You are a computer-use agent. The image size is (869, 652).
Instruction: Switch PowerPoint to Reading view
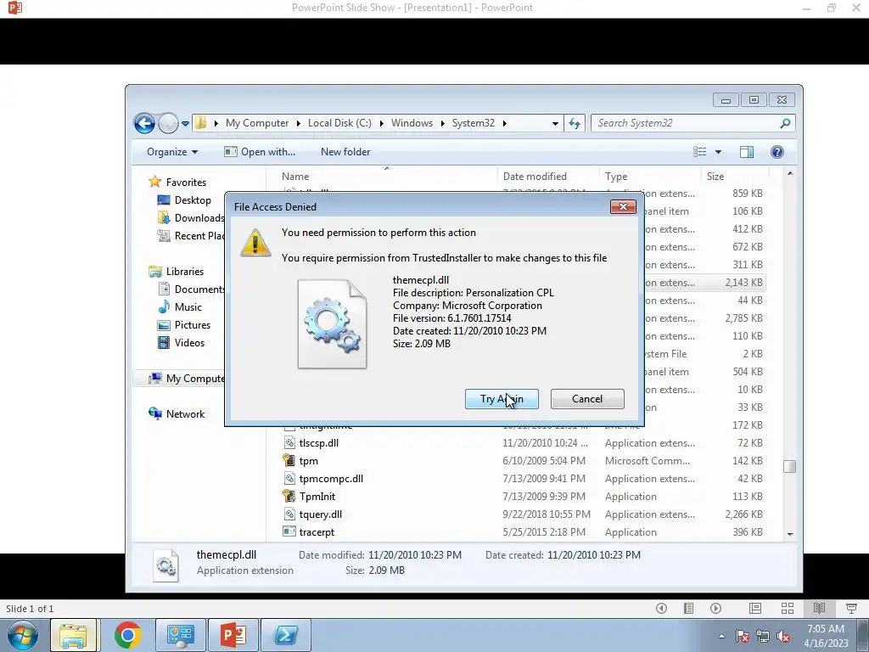[x=819, y=608]
